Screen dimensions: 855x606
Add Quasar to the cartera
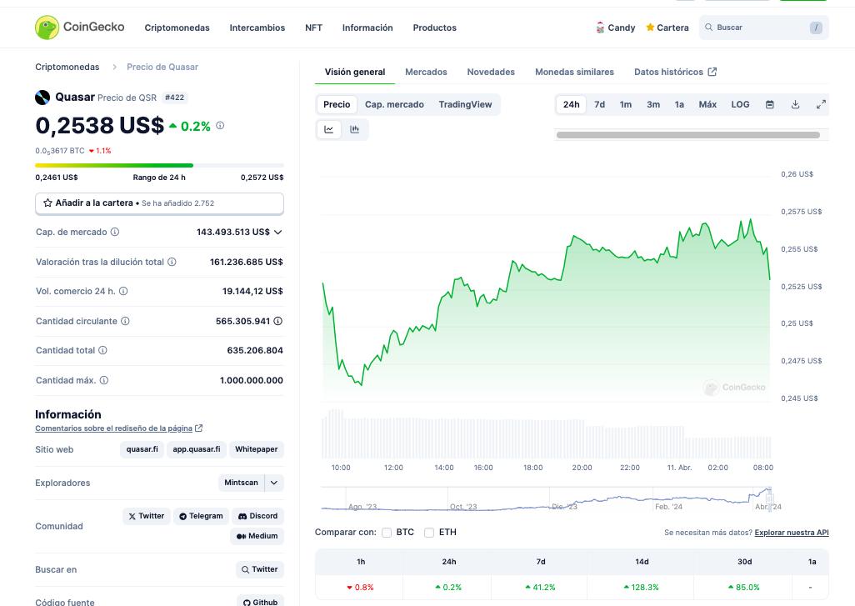[159, 203]
